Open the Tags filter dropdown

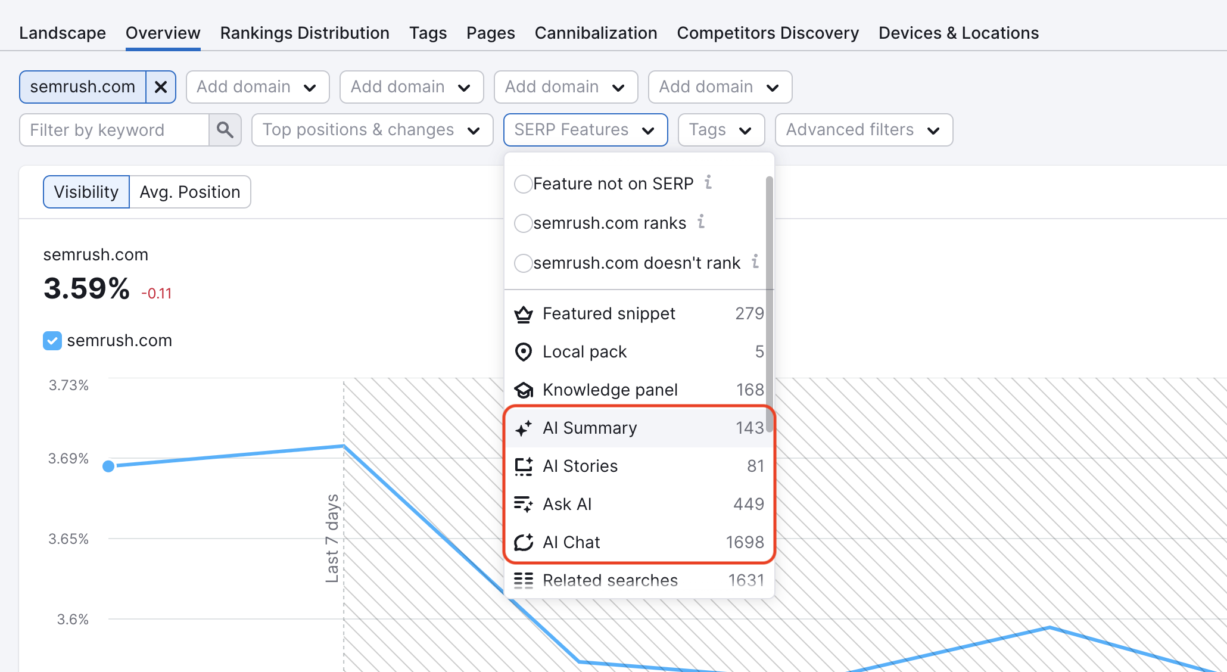click(721, 130)
